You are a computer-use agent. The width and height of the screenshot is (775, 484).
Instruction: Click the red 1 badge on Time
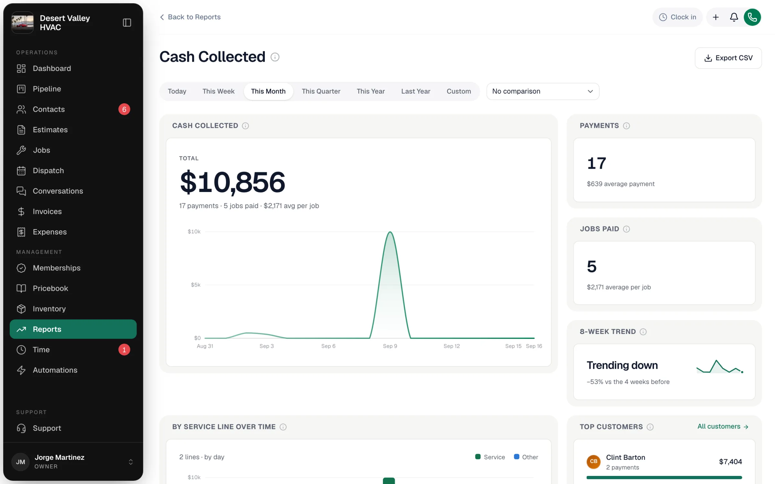pos(124,350)
